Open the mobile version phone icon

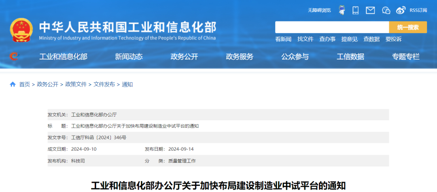coord(355,10)
